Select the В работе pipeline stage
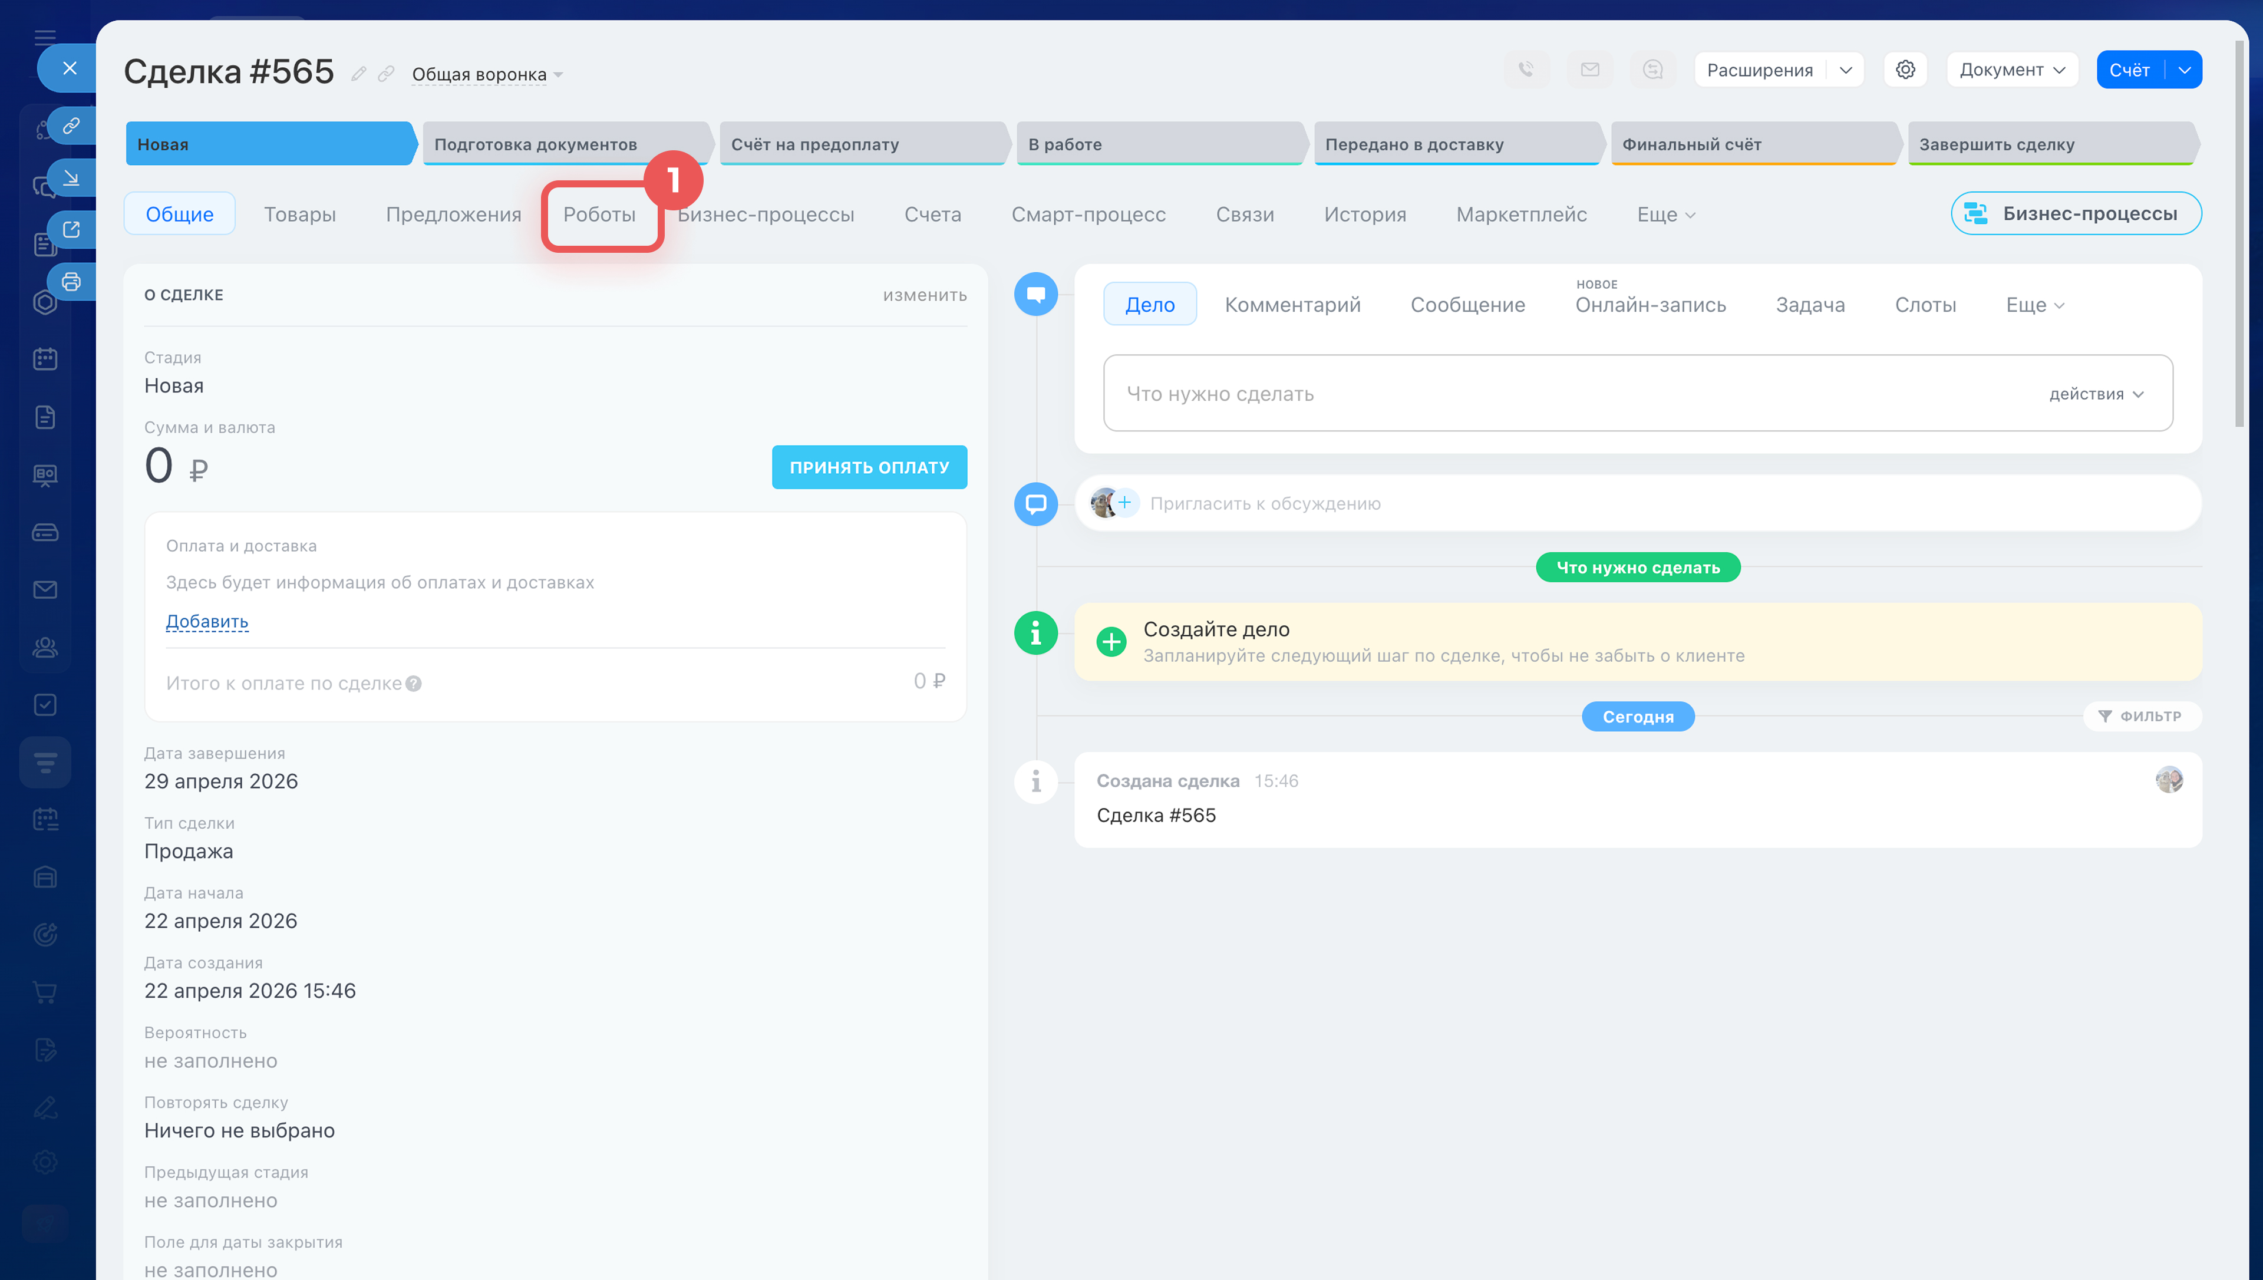The height and width of the screenshot is (1280, 2263). coord(1158,144)
